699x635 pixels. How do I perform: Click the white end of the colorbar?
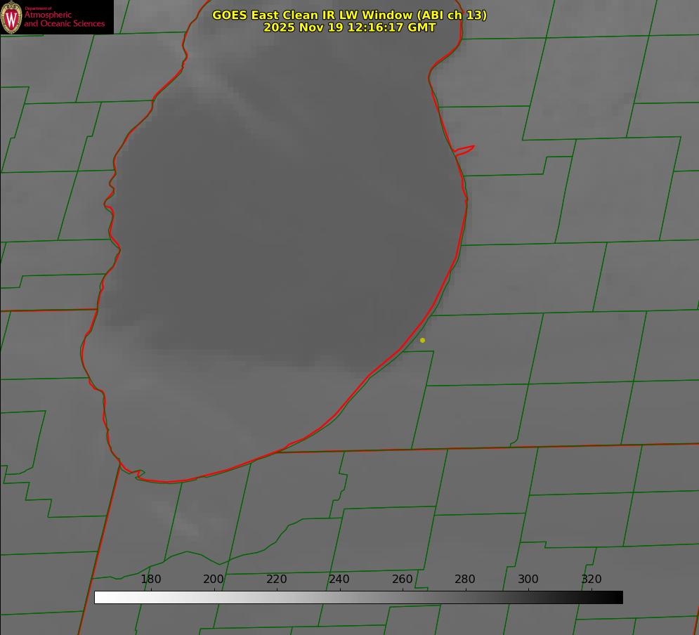pyautogui.click(x=100, y=598)
